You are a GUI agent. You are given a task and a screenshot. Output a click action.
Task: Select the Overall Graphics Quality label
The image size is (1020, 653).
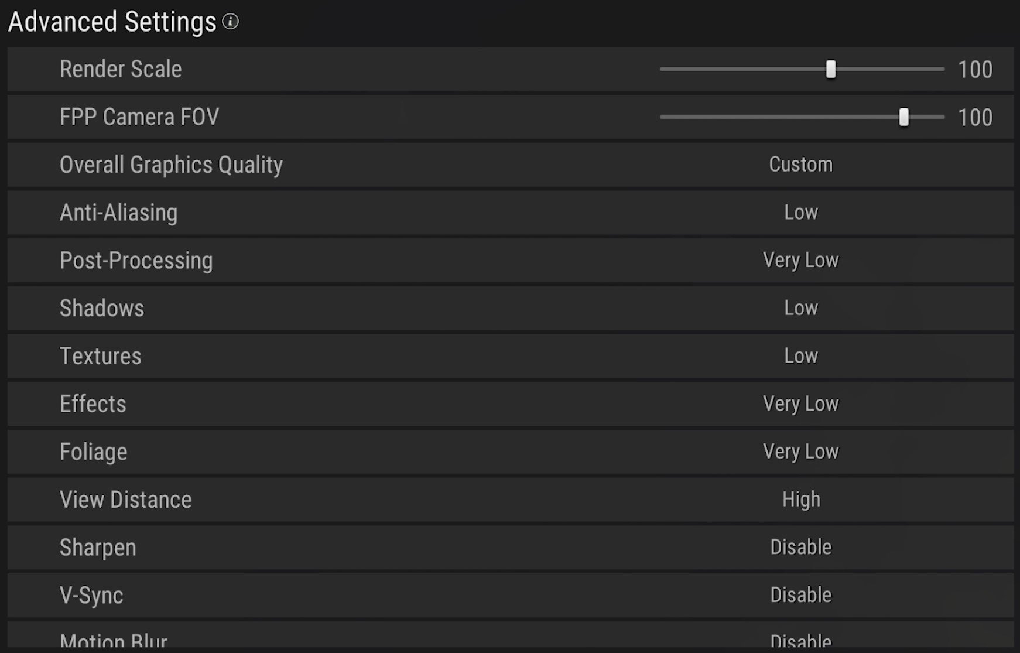[x=171, y=165]
